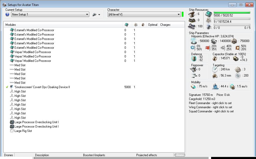Viewport: 256px width, 159px height.
Task: Click the powergrid usage progress bar
Action: [x=232, y=19]
